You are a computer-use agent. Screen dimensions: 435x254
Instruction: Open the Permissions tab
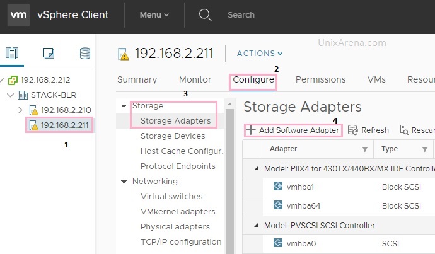pos(320,79)
